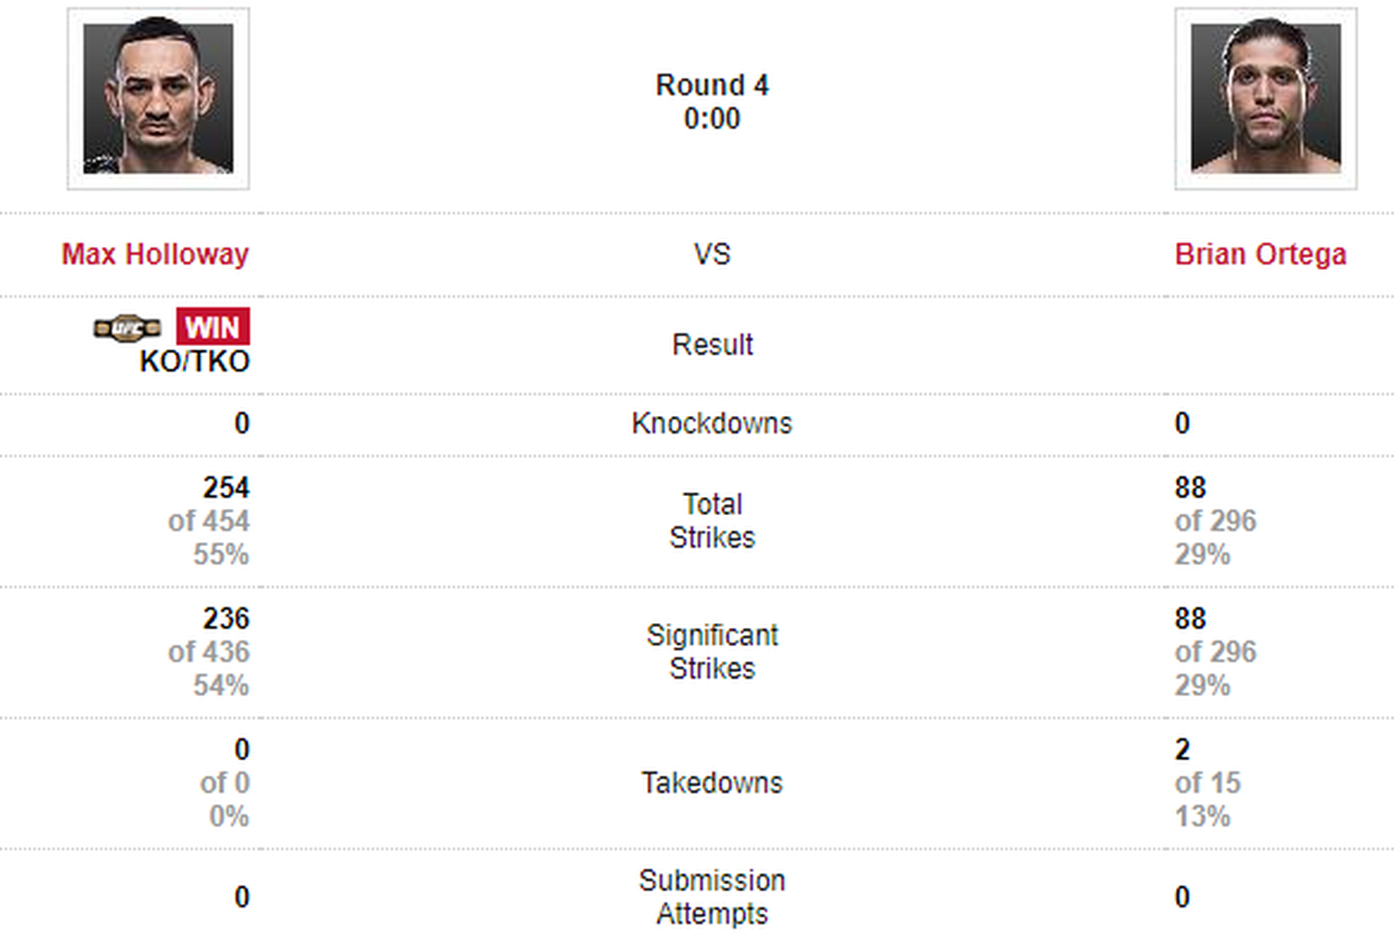Click the UFC championship belt icon
Image resolution: width=1396 pixels, height=943 pixels.
(127, 328)
